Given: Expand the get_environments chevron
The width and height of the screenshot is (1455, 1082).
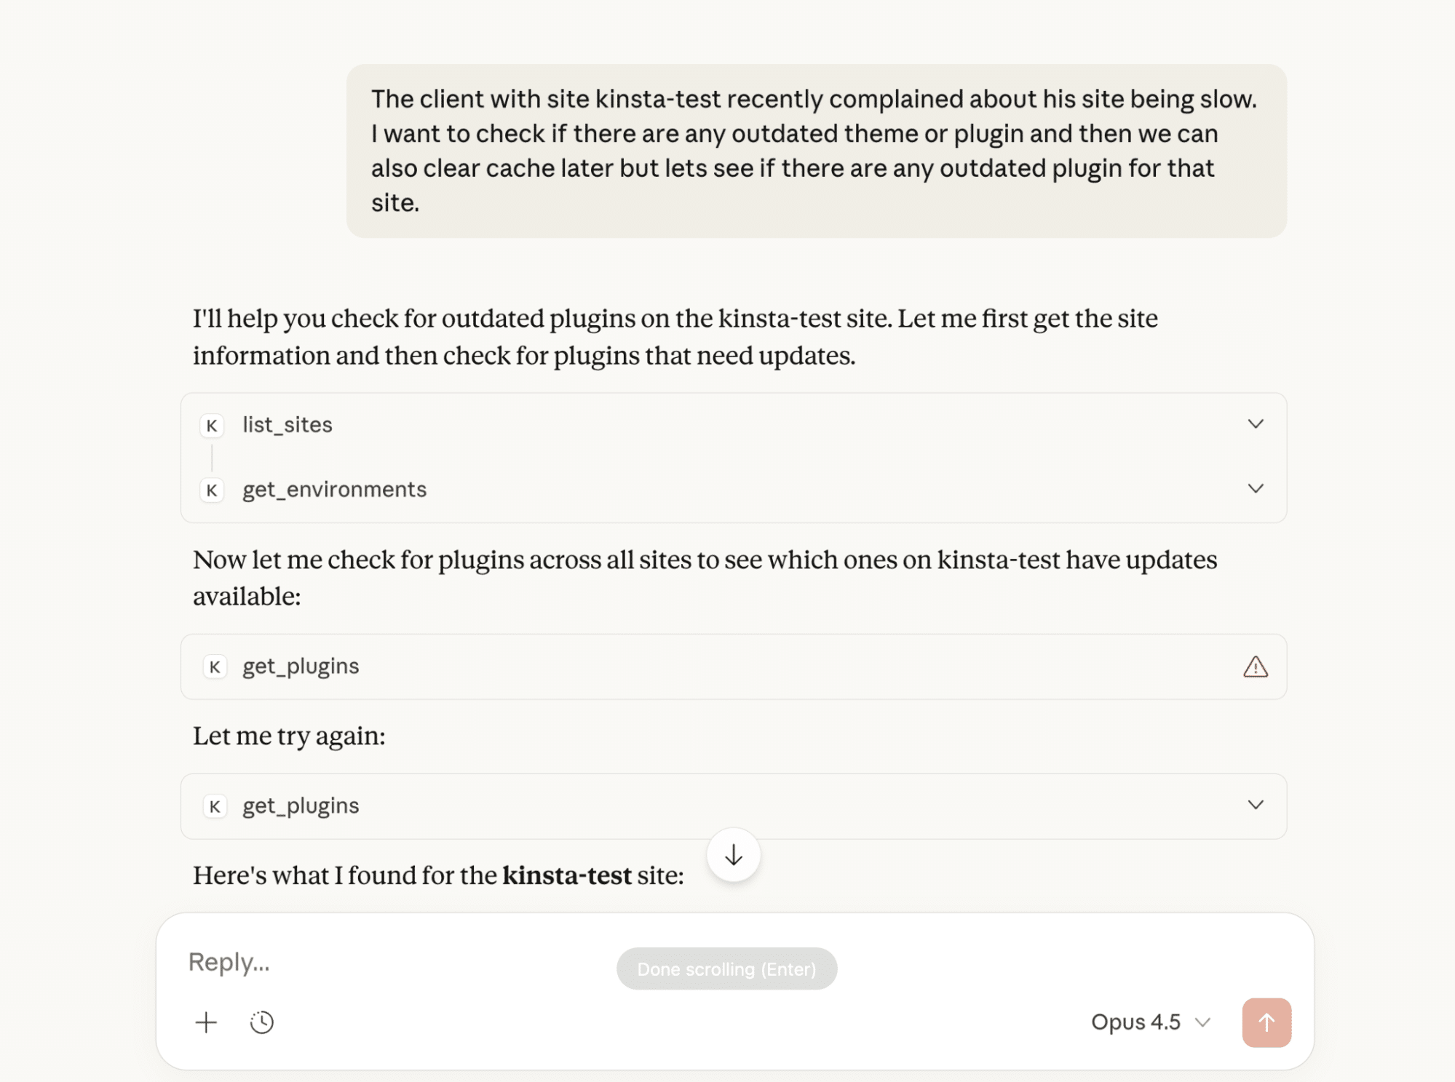Looking at the screenshot, I should tap(1255, 489).
